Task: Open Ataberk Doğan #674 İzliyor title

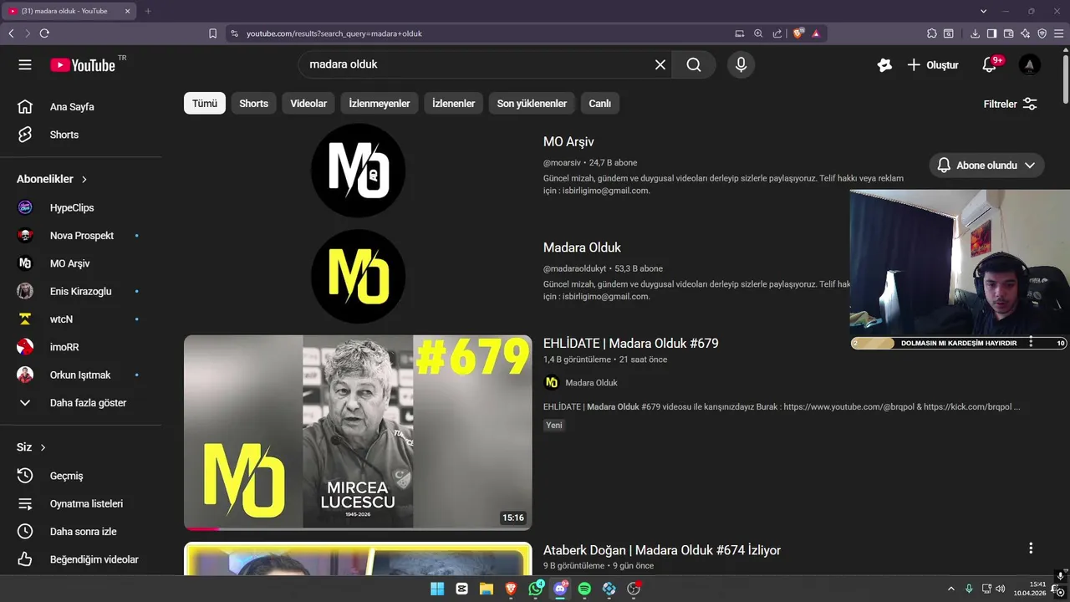Action: (x=662, y=550)
